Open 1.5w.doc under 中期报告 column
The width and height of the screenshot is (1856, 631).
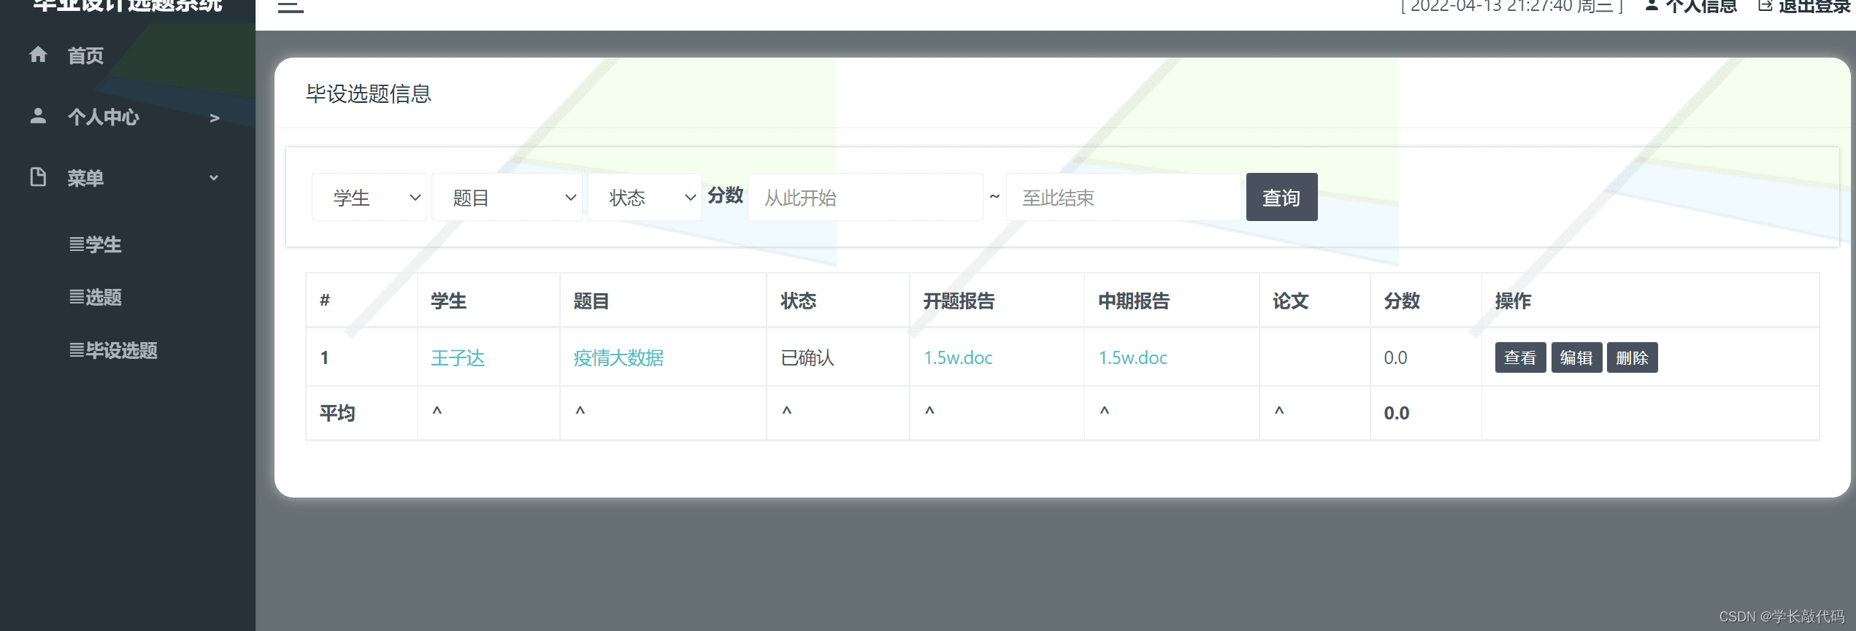[1132, 357]
